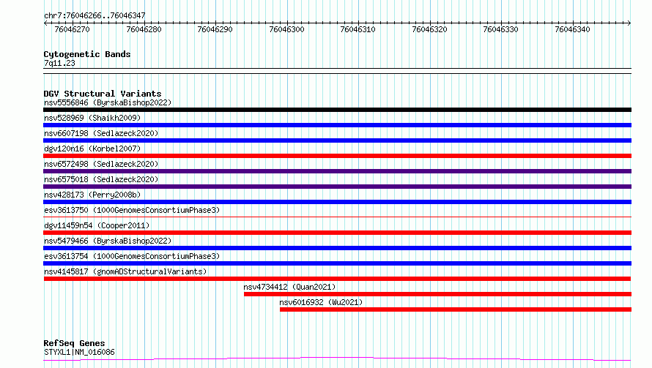
Task: Select the purple nsv6572498 variant bar
Action: (337, 171)
